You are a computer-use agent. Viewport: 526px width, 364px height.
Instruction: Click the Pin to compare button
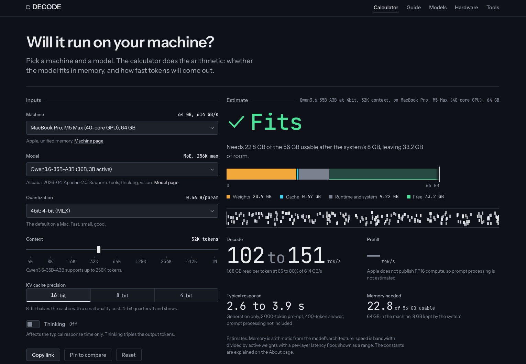(x=88, y=355)
